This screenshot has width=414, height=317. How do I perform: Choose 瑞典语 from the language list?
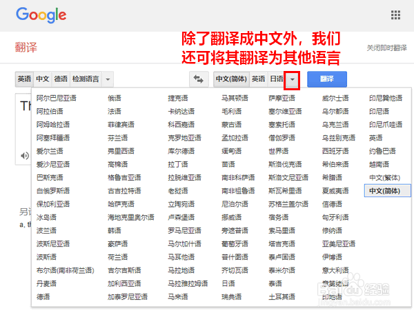232,297
